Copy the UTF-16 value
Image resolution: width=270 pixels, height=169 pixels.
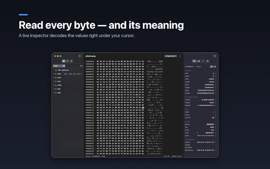pos(216,118)
